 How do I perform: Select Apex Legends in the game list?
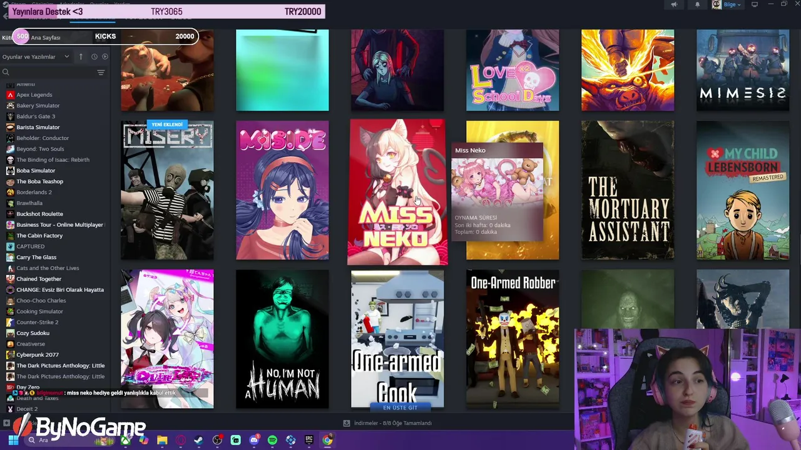(34, 95)
